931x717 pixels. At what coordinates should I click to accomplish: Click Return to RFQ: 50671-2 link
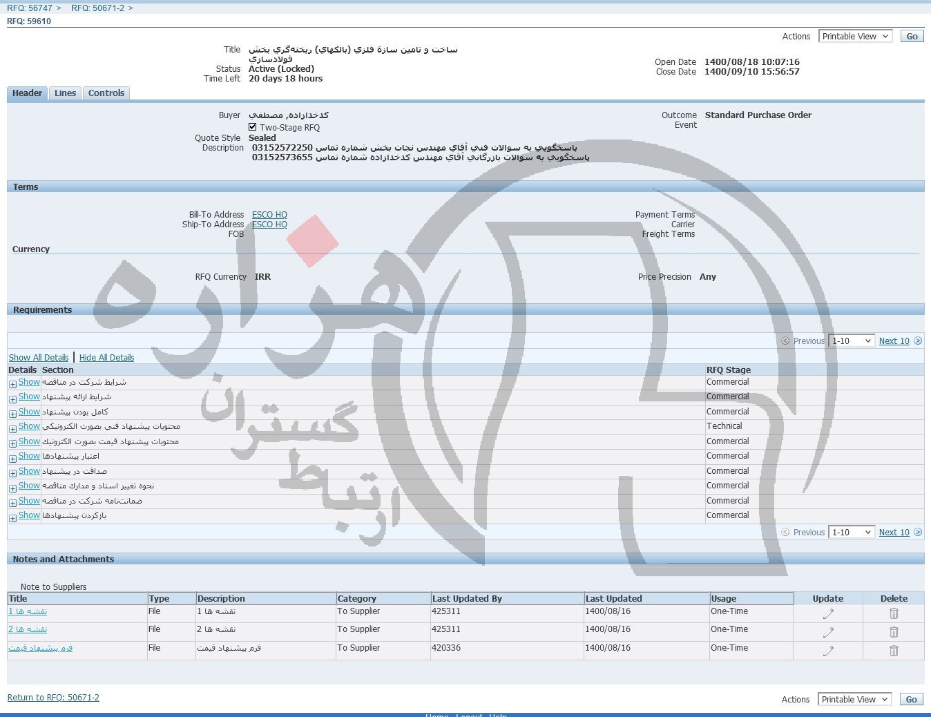tap(53, 697)
